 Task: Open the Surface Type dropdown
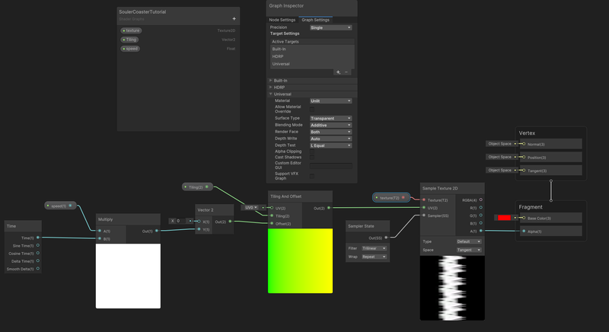(x=330, y=118)
